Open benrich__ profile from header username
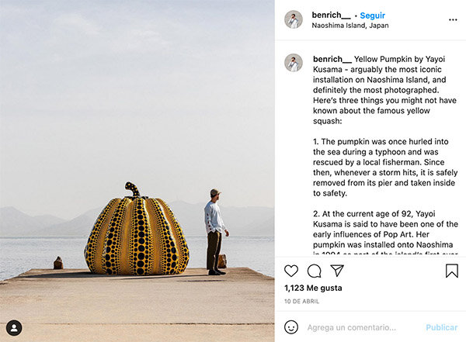 [331, 16]
